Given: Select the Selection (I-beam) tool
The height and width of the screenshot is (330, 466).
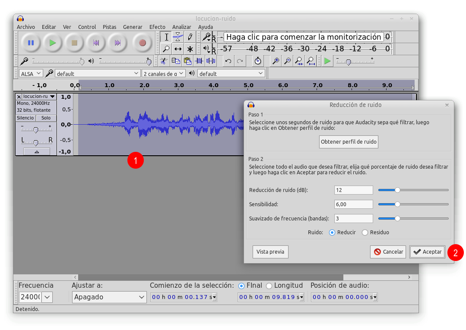Looking at the screenshot, I should click(166, 37).
